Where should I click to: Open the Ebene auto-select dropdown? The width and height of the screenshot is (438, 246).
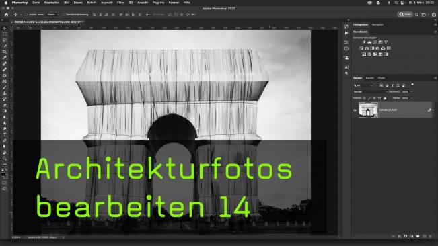52,15
